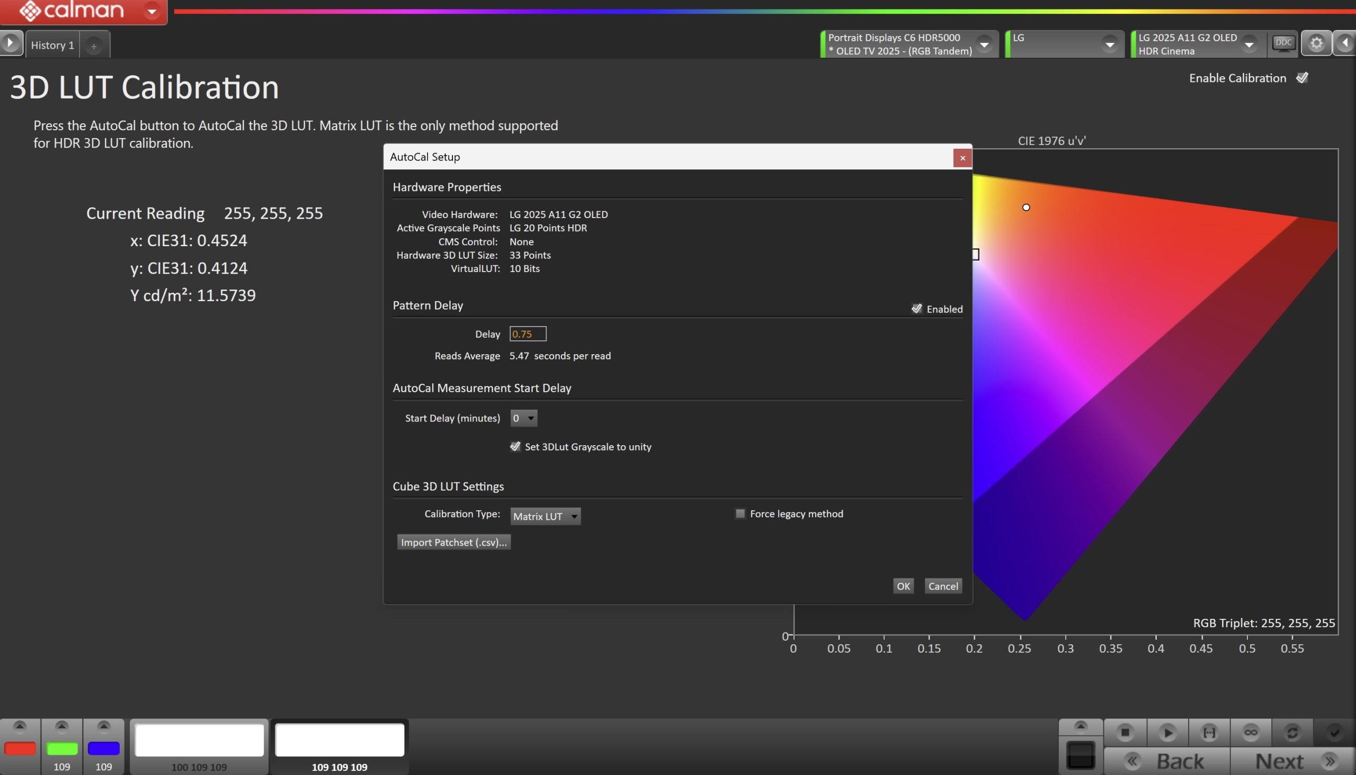Click the Current Reading 255, 255, 255 text
Viewport: 1356px width, 775px height.
coord(204,213)
